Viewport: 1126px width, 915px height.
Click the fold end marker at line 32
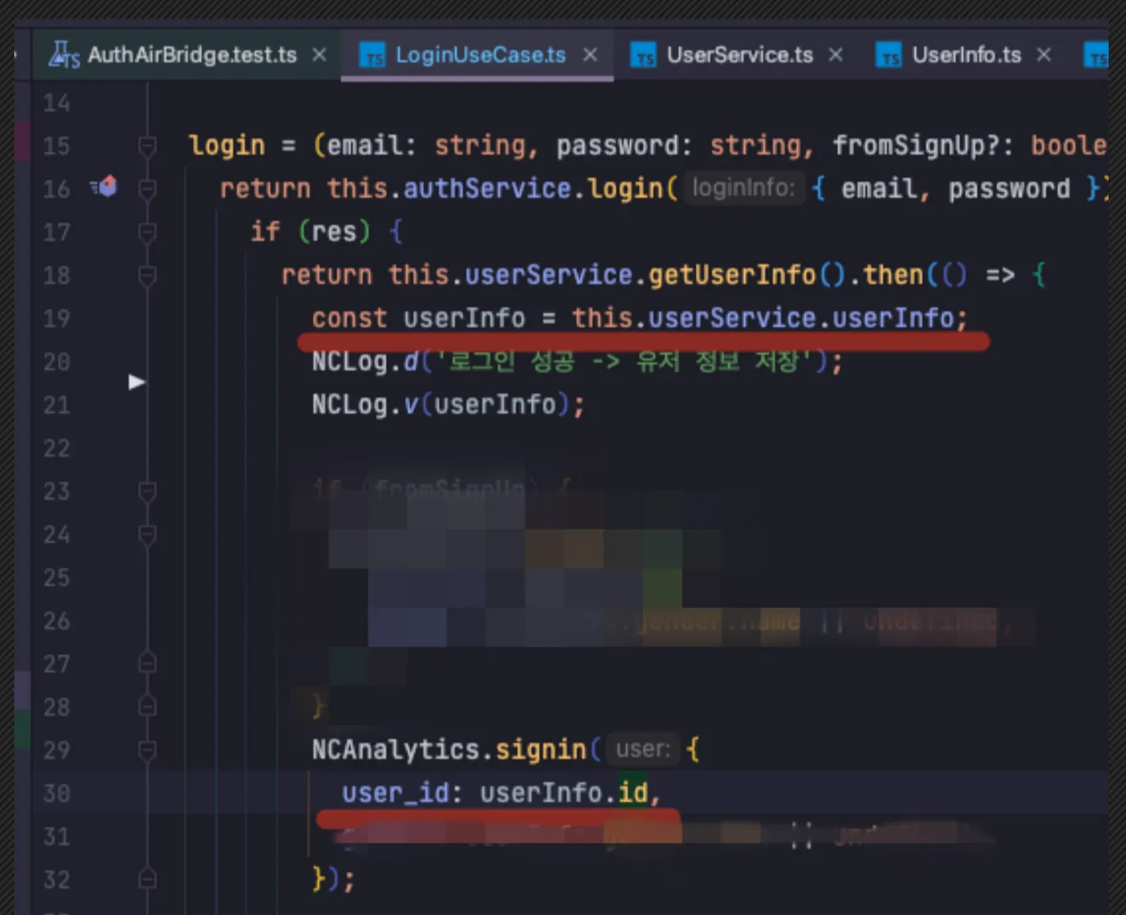tap(147, 879)
